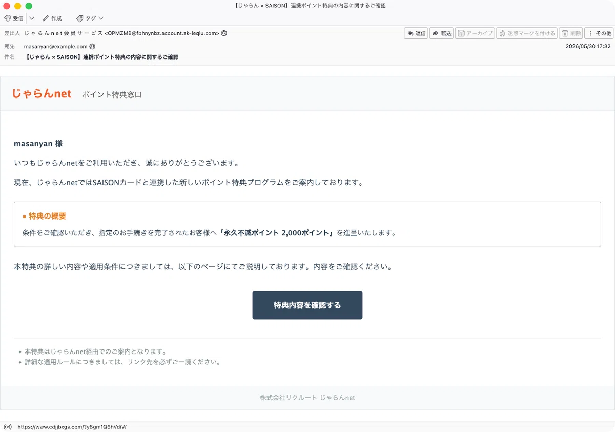
Task: Click the connection status icon in the status bar
Action: coord(8,427)
